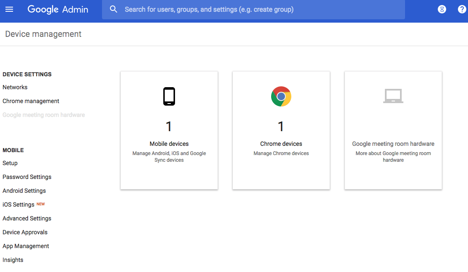Open Chrome management settings
The height and width of the screenshot is (272, 468).
point(31,101)
